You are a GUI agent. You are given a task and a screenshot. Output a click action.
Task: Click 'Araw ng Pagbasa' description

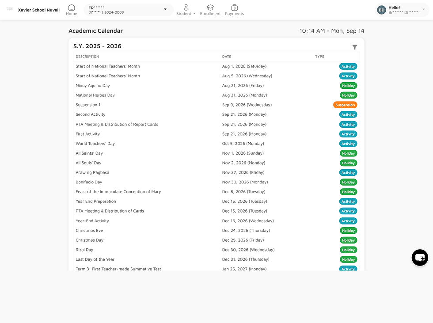click(92, 172)
